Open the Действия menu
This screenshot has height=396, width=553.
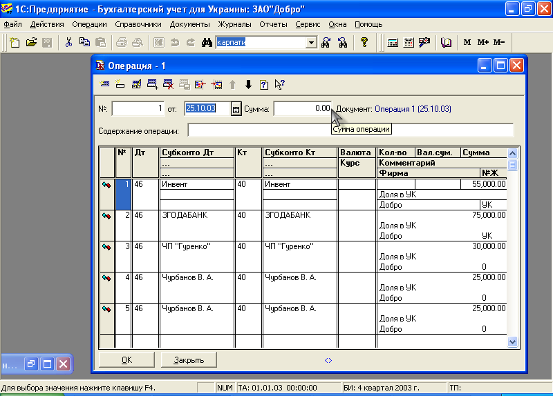click(47, 24)
